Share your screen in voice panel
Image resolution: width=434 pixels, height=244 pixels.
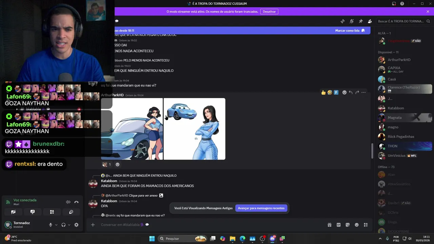pos(33,212)
